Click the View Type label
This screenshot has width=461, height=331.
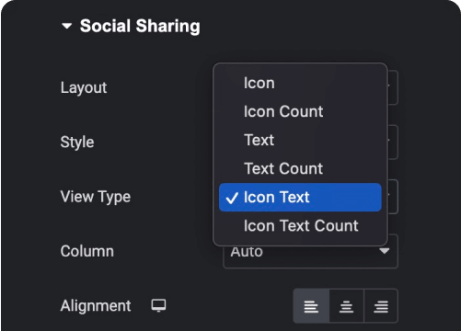click(x=96, y=197)
